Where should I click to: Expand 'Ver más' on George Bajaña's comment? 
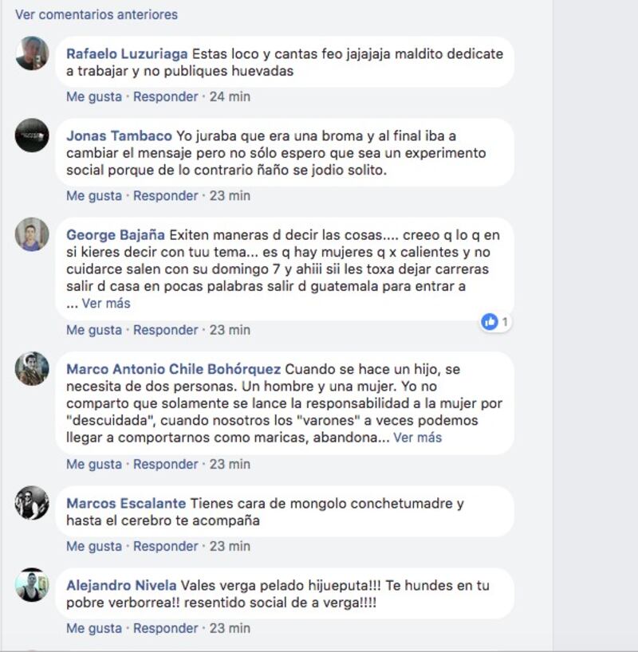[106, 303]
